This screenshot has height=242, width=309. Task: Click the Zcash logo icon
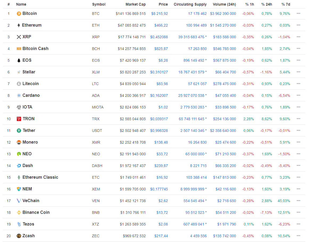tap(19, 236)
